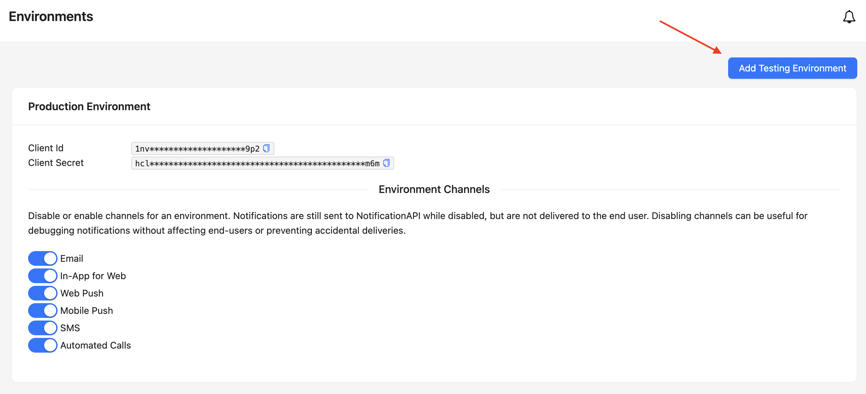The height and width of the screenshot is (394, 866).
Task: Disable the SMS channel toggle
Action: pos(42,328)
